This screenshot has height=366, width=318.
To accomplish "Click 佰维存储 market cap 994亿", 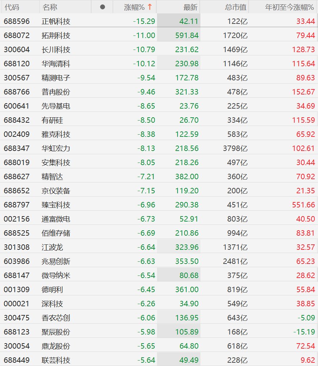I will click(237, 233).
